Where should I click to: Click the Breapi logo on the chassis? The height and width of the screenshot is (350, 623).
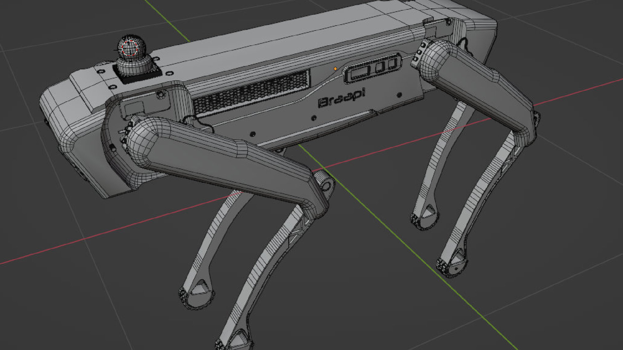coord(341,97)
